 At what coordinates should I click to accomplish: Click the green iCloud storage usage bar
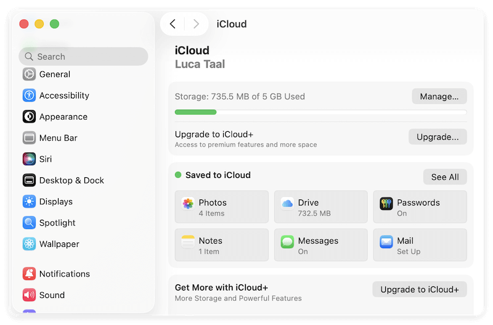point(196,112)
